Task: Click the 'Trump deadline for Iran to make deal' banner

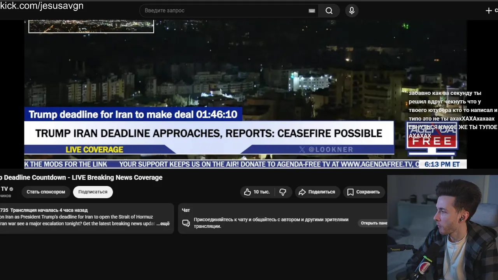Action: pyautogui.click(x=133, y=114)
